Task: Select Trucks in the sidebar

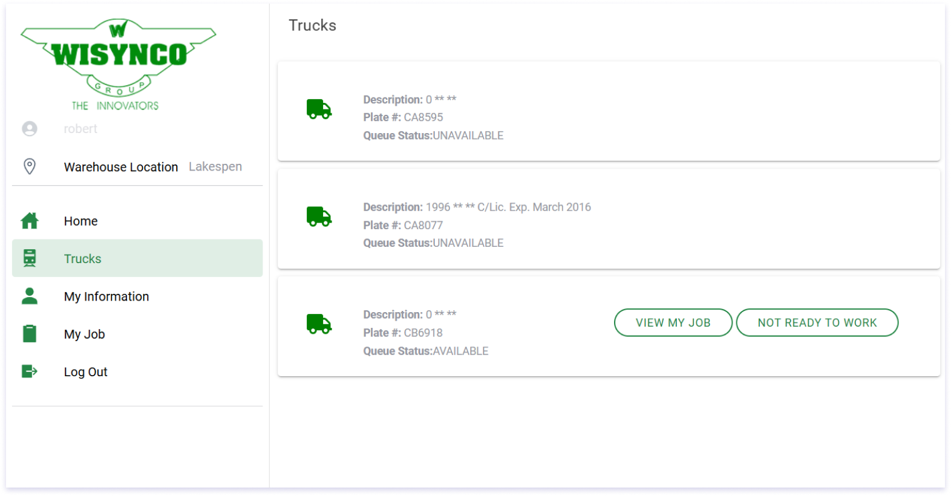Action: [x=83, y=259]
